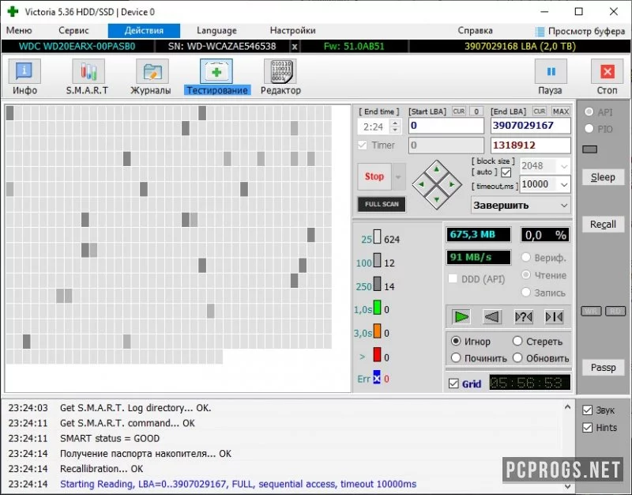
Task: Click the CUR button beside End LBA
Action: (x=540, y=111)
